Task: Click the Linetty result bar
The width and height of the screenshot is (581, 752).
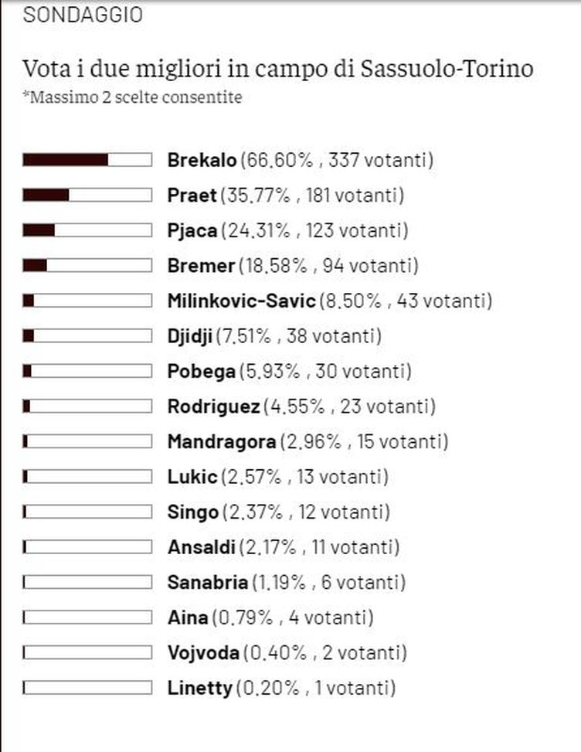Action: point(87,687)
